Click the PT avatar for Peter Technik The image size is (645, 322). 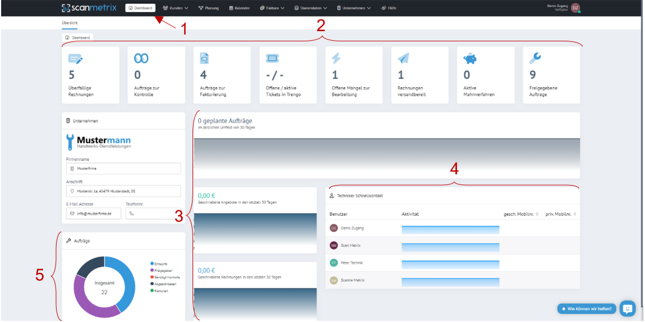pyautogui.click(x=334, y=263)
